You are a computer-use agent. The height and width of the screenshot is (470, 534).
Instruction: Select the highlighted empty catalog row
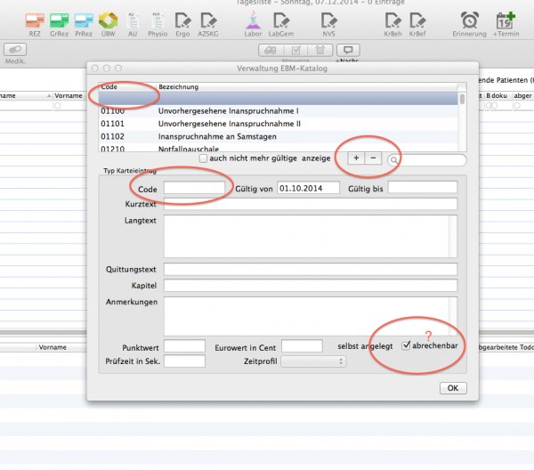point(279,99)
